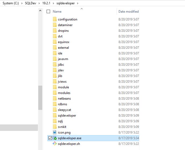This screenshot has height=150, width=185.
Task: Select the rdbms folder icon
Action: point(55,104)
